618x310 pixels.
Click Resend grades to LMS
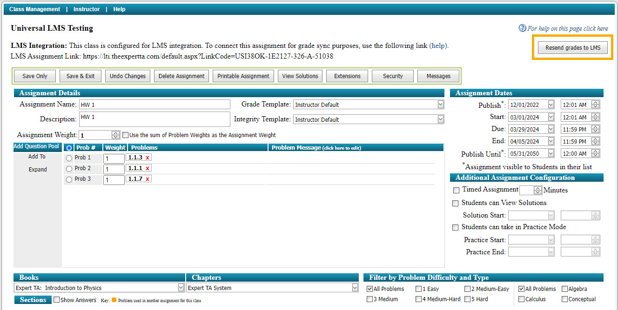click(572, 47)
